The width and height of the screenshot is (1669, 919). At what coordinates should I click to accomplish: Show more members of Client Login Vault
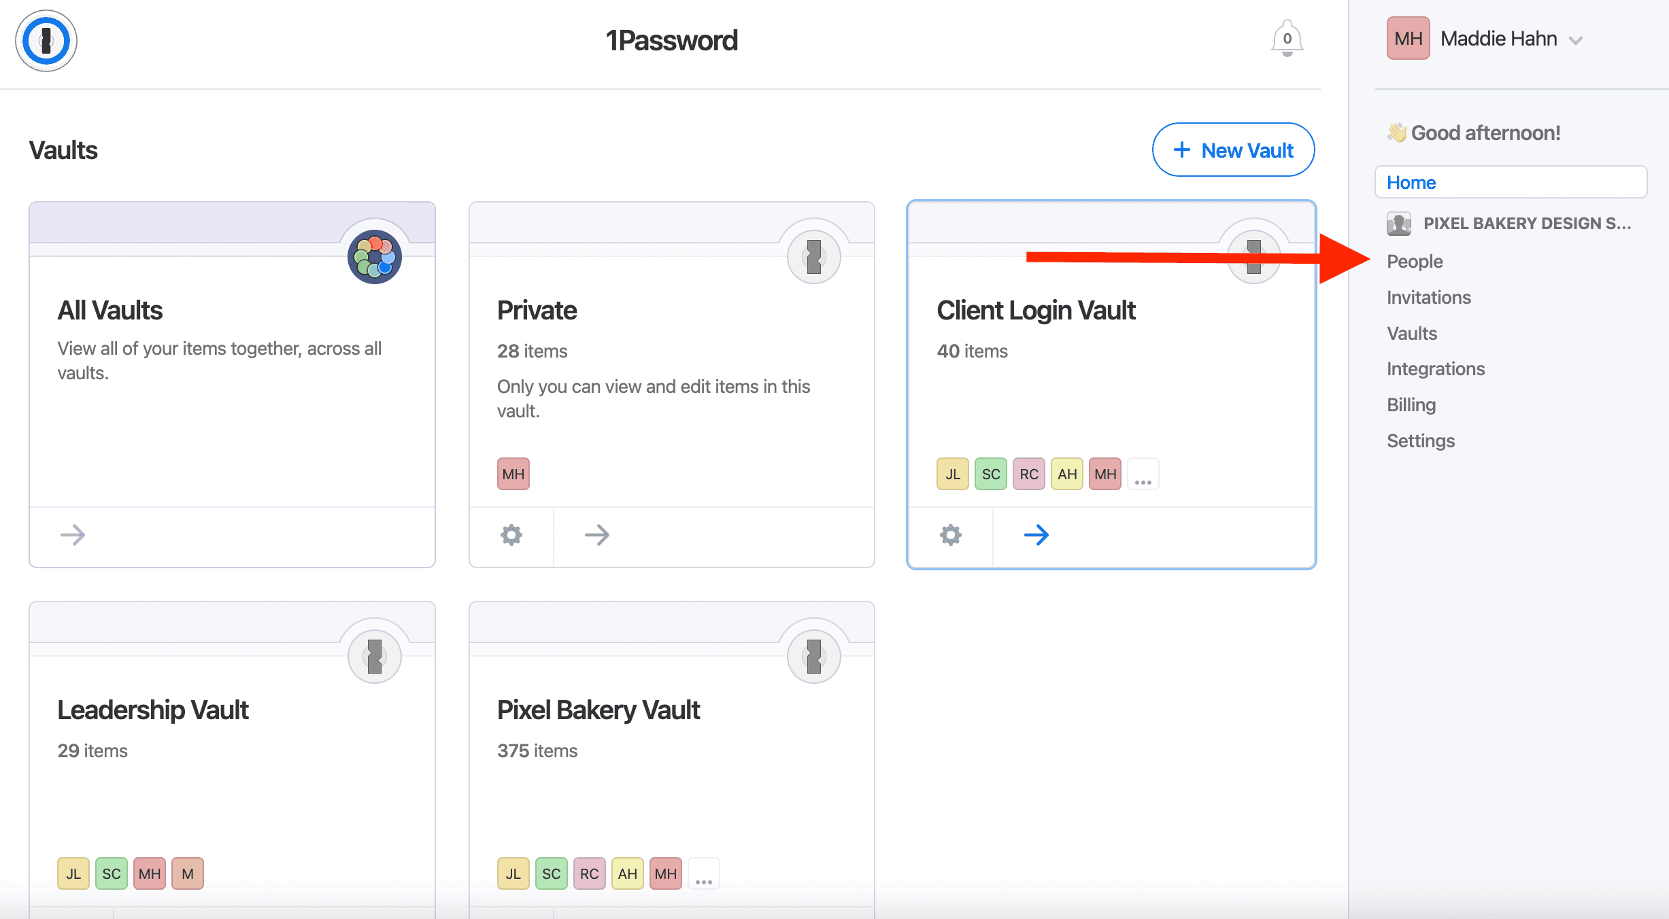coord(1143,474)
